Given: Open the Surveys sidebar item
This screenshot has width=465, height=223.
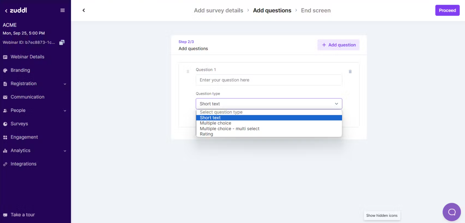Looking at the screenshot, I should click(19, 124).
